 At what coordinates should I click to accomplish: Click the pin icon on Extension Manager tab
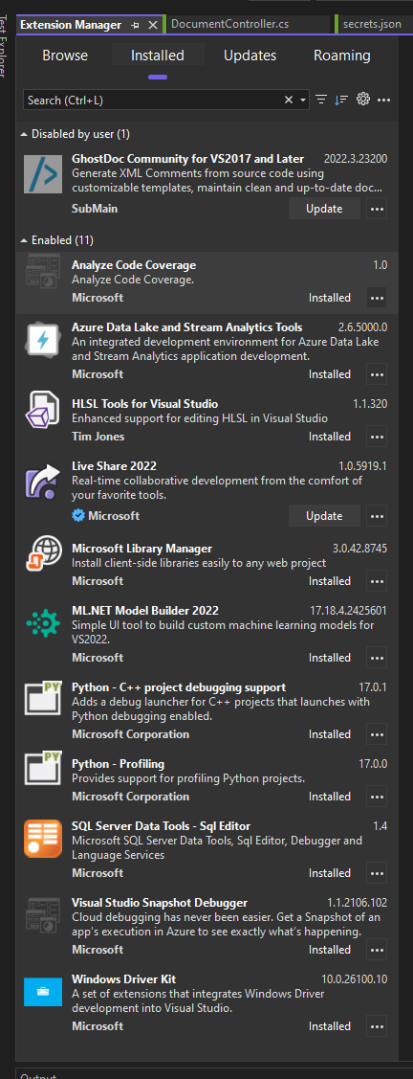[136, 25]
